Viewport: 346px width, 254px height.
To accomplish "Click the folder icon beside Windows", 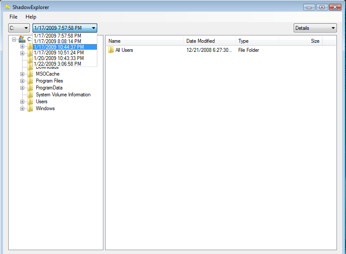I will (30, 108).
